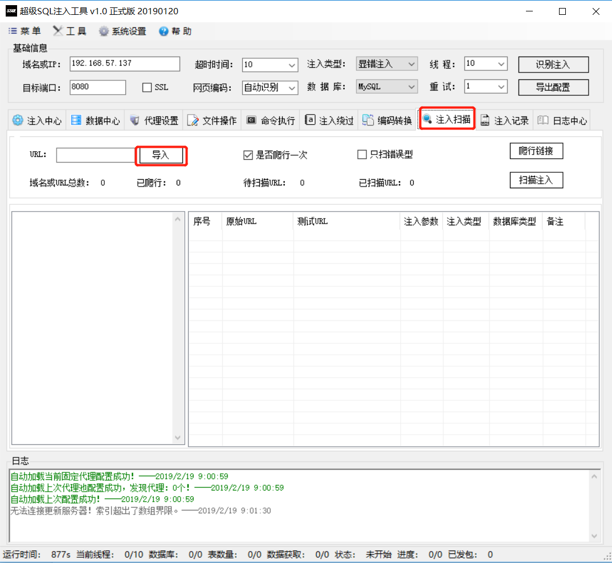Viewport: 612px width, 563px height.
Task: Expand the 超时时间 dropdown
Action: [292, 65]
